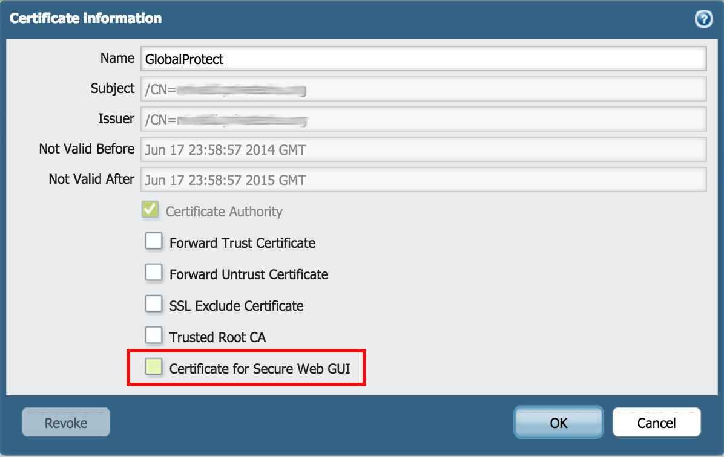
Task: Enable Forward Untrust Certificate checkbox
Action: coord(154,273)
